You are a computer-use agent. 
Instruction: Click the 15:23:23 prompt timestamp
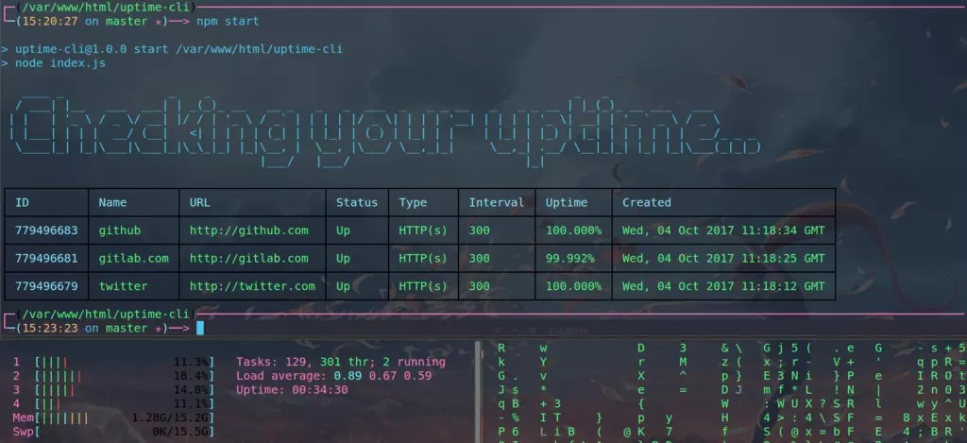pos(49,329)
